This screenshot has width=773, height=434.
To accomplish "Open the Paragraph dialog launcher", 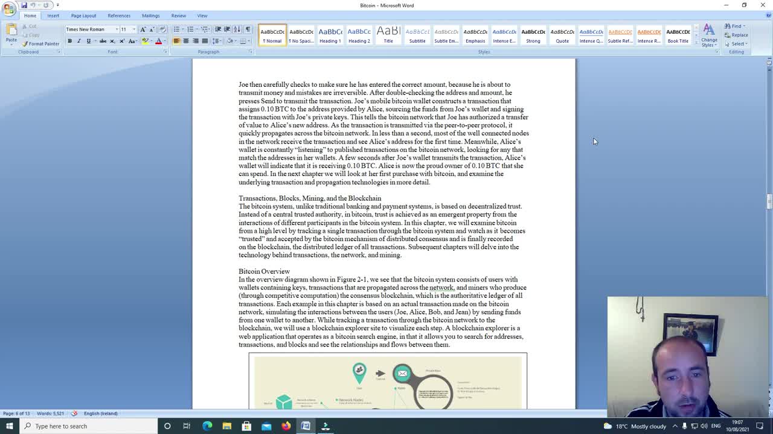I will point(251,52).
